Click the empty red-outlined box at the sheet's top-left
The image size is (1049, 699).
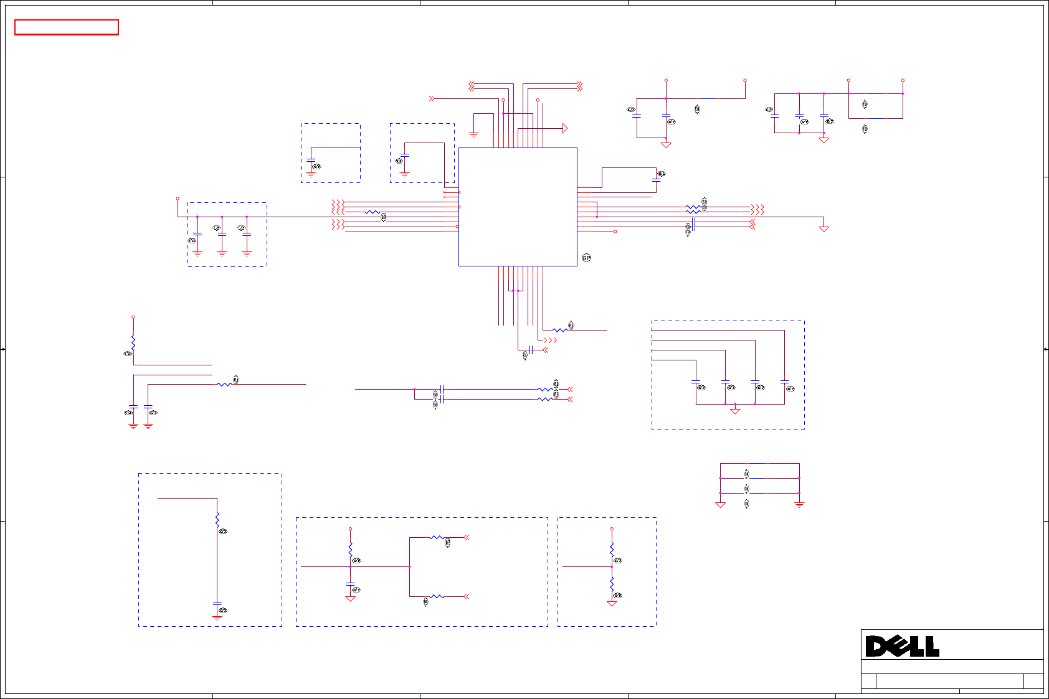point(67,27)
